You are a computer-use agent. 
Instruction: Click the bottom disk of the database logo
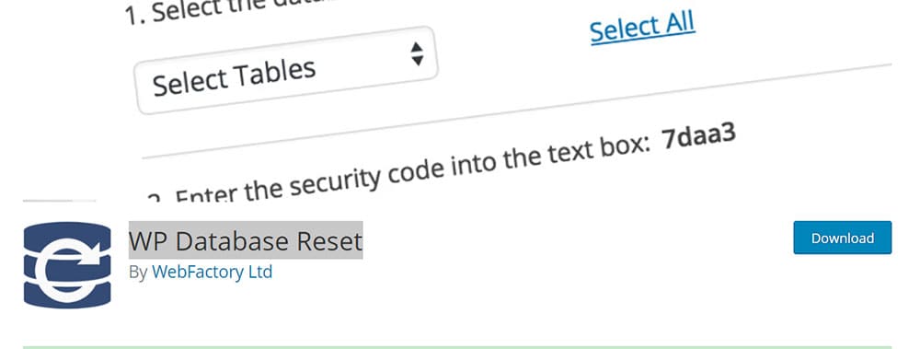[67, 295]
